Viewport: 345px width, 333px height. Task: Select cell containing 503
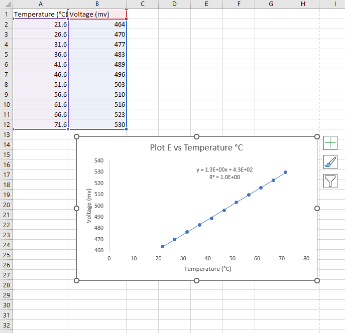(x=97, y=84)
